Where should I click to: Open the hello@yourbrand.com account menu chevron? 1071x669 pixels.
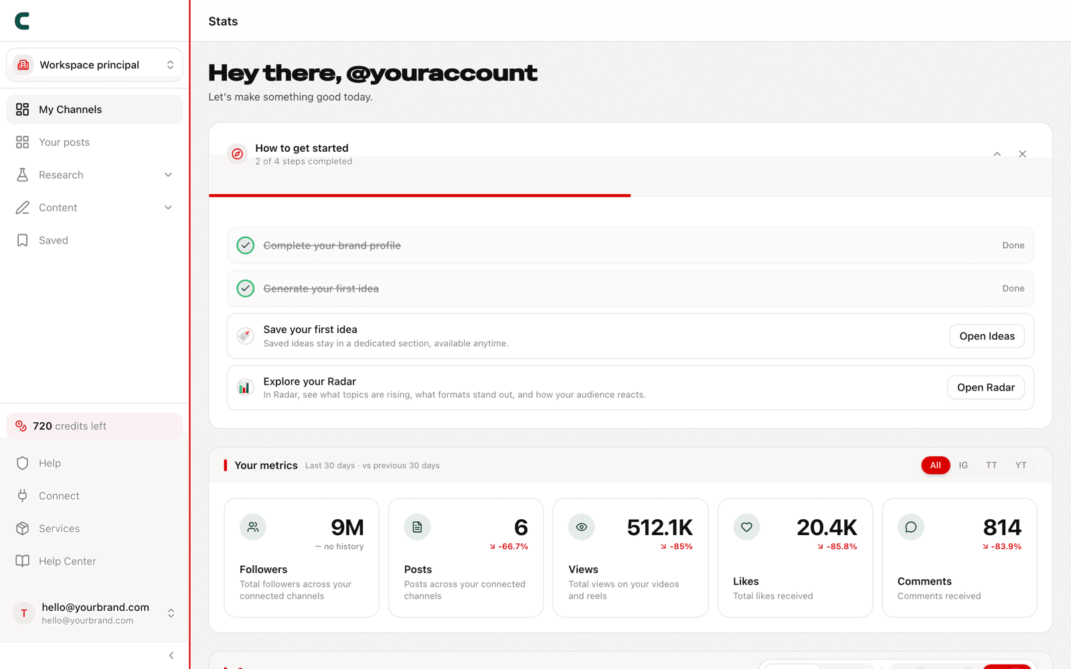coord(171,613)
